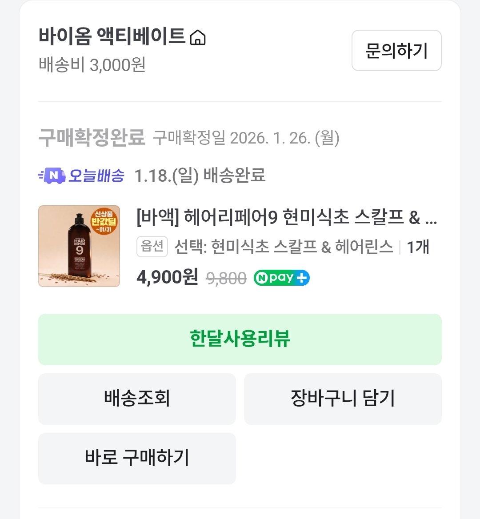Open the 바이옴 액티베이트 store page

pyautogui.click(x=112, y=36)
